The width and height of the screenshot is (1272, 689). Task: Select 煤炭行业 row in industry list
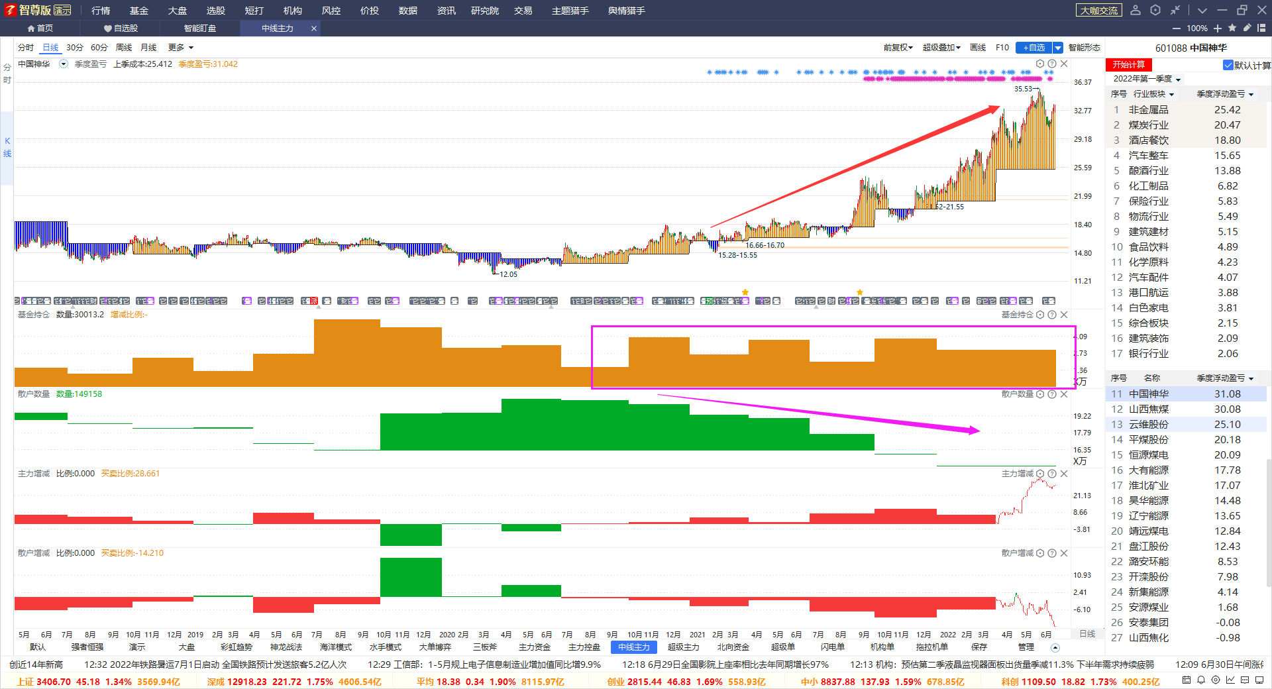(1186, 125)
